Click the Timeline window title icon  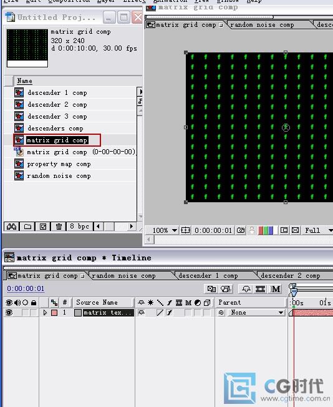[x=9, y=257]
